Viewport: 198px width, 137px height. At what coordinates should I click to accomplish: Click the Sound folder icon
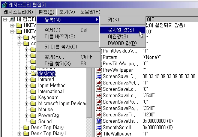(33, 122)
